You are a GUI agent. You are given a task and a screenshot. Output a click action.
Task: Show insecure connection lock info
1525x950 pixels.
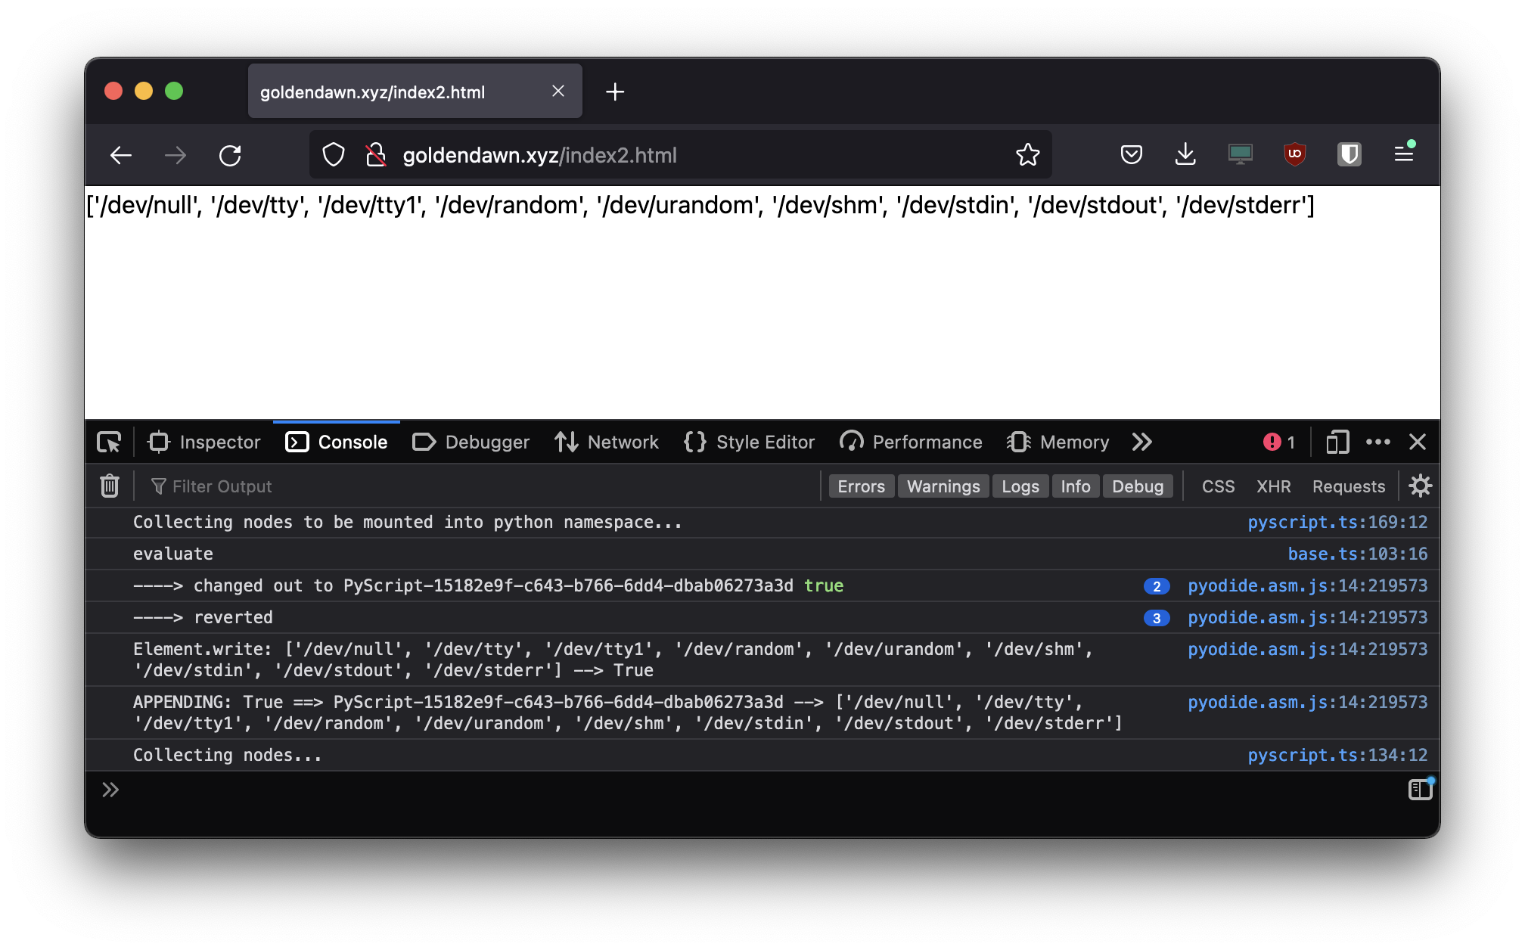(376, 155)
